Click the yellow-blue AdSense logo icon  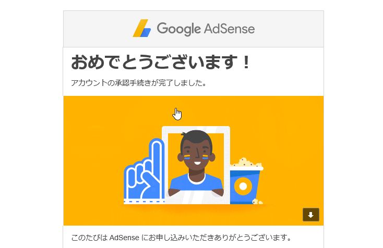tap(142, 28)
